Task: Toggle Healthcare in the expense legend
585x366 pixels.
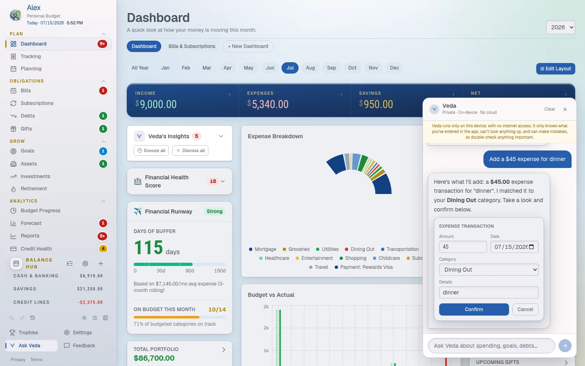Action: tap(274, 258)
